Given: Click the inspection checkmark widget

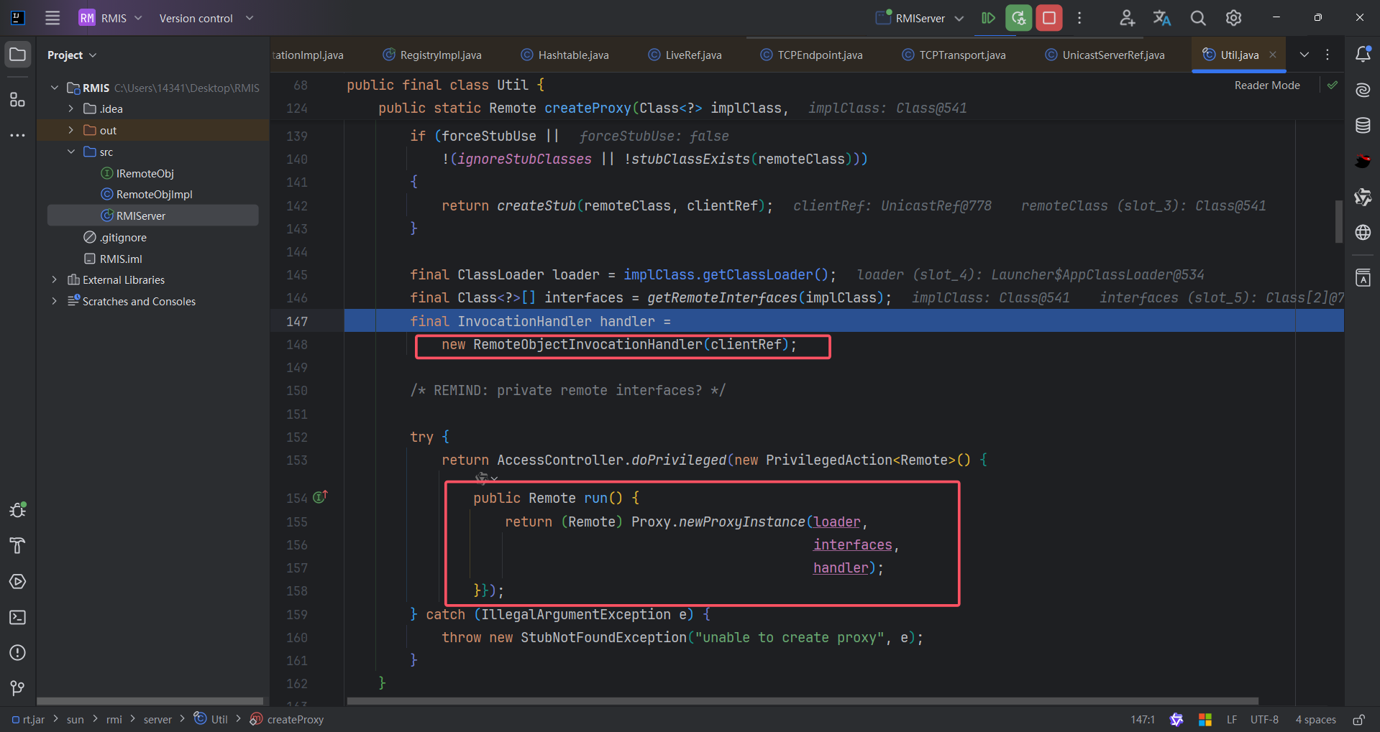Looking at the screenshot, I should [x=1333, y=85].
